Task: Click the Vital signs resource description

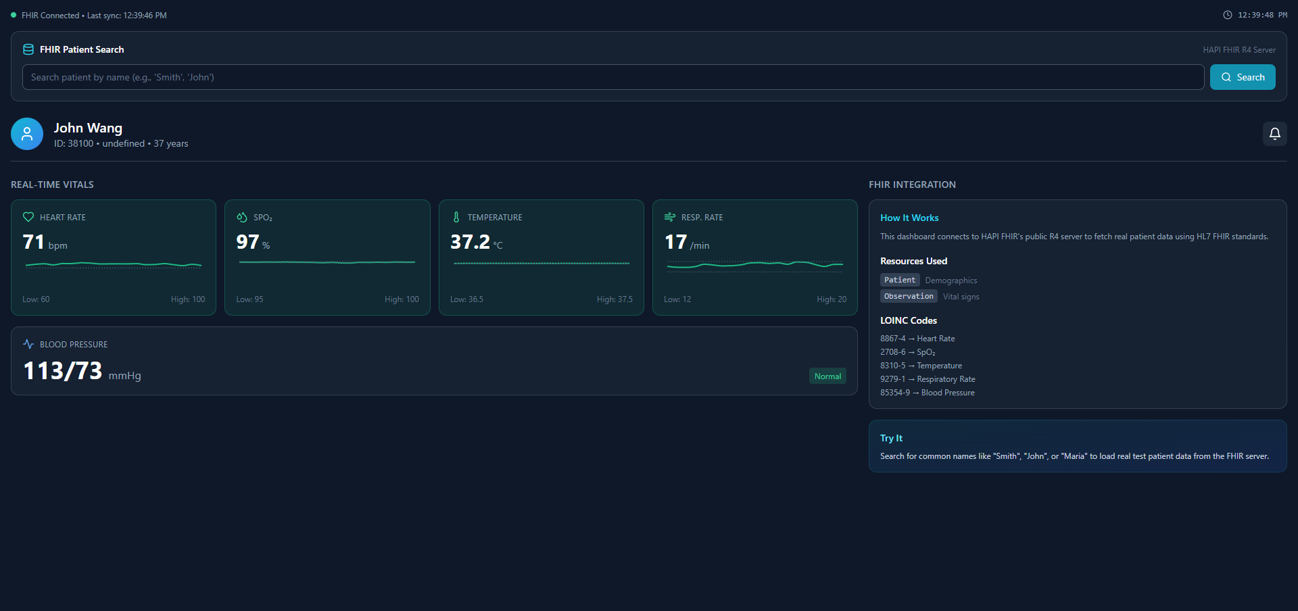Action: click(x=961, y=297)
